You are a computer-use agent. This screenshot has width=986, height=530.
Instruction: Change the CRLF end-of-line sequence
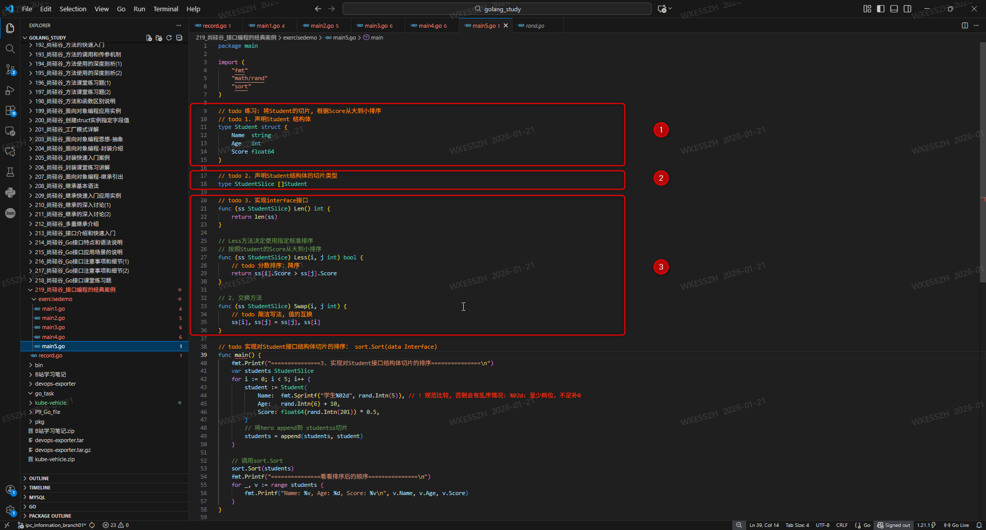pyautogui.click(x=842, y=525)
